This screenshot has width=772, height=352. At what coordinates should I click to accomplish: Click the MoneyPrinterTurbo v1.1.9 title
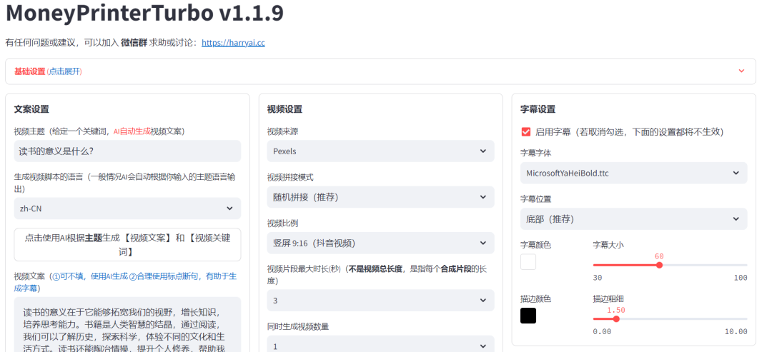click(144, 12)
